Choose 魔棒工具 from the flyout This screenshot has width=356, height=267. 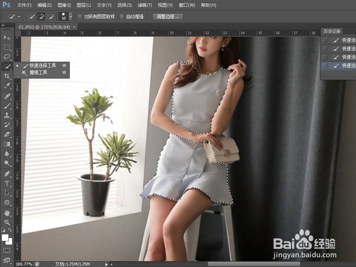click(42, 73)
